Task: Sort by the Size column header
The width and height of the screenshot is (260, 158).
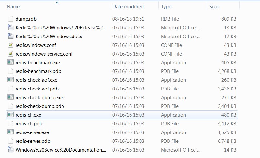Action: [214, 6]
